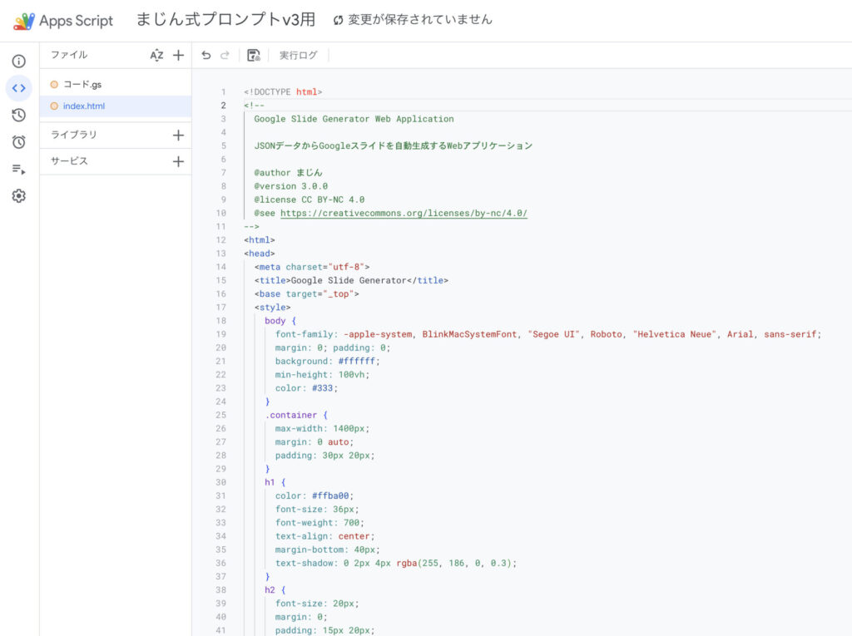Screen dimensions: 852x636
Task: Open Project Settings gear icon
Action: 18,196
